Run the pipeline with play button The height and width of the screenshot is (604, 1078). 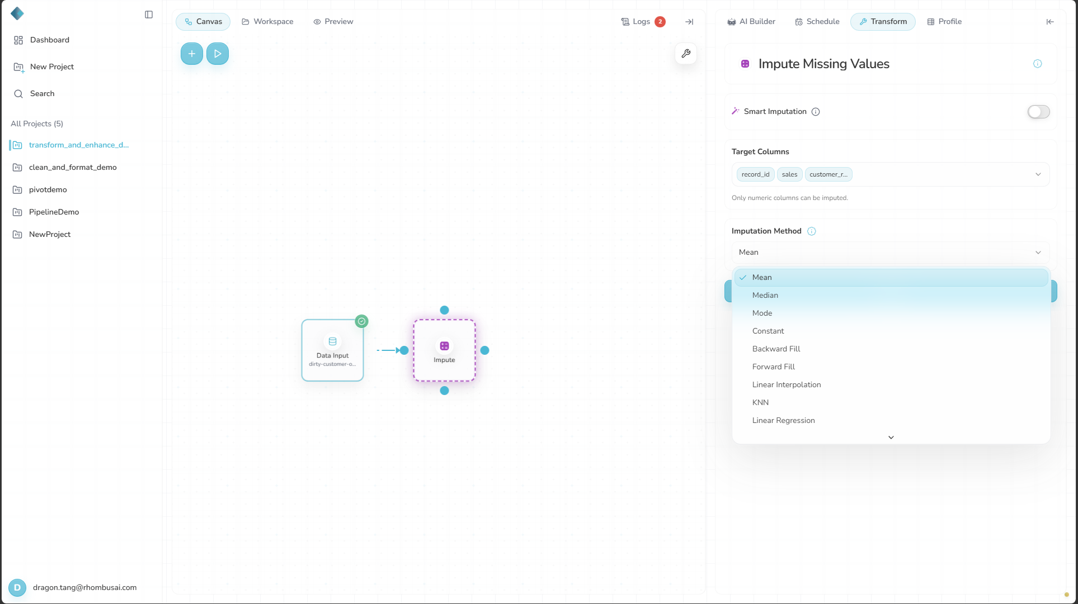click(x=218, y=54)
